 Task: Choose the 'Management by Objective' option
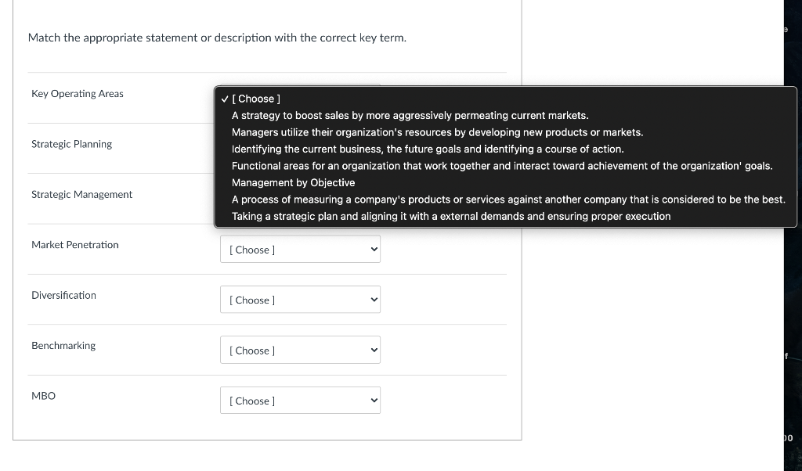293,183
